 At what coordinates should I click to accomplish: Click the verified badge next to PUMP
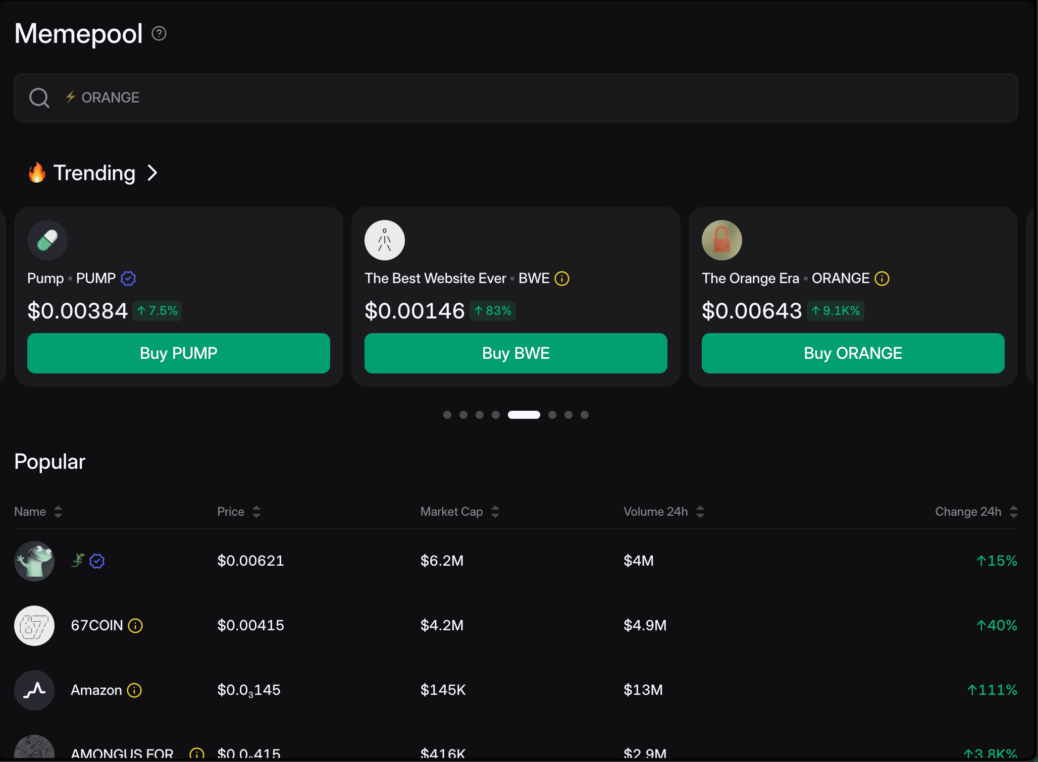coord(128,279)
